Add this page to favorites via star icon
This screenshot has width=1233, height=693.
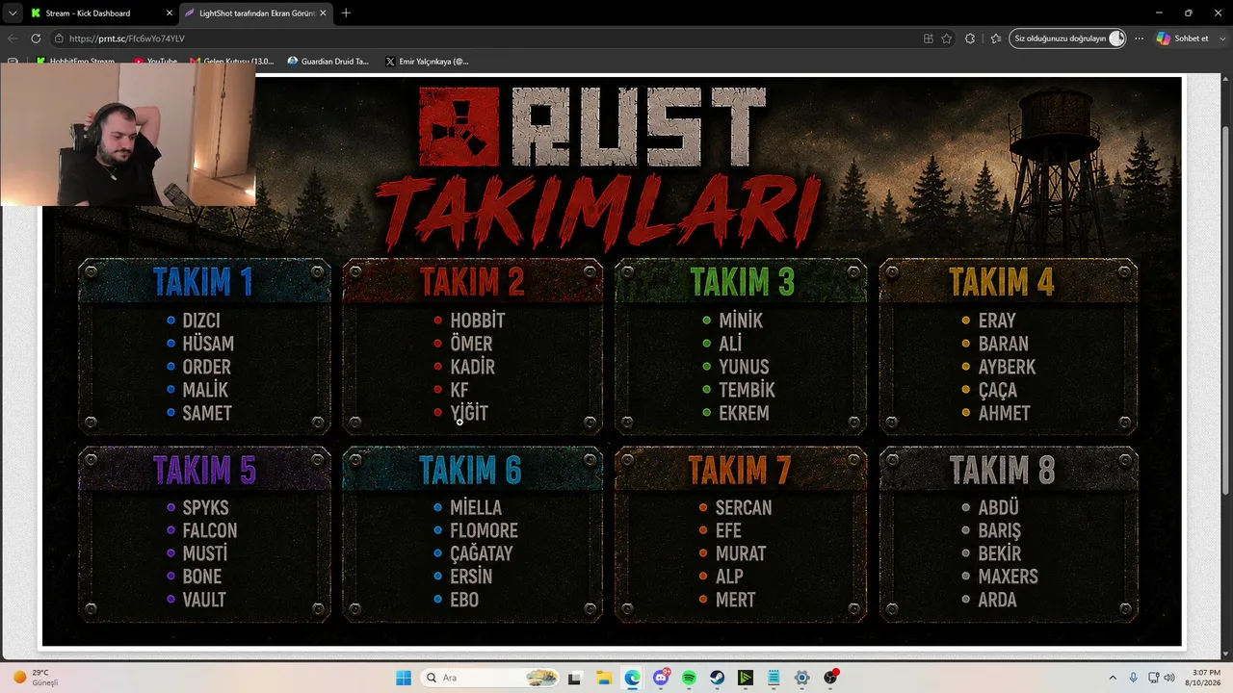947,38
